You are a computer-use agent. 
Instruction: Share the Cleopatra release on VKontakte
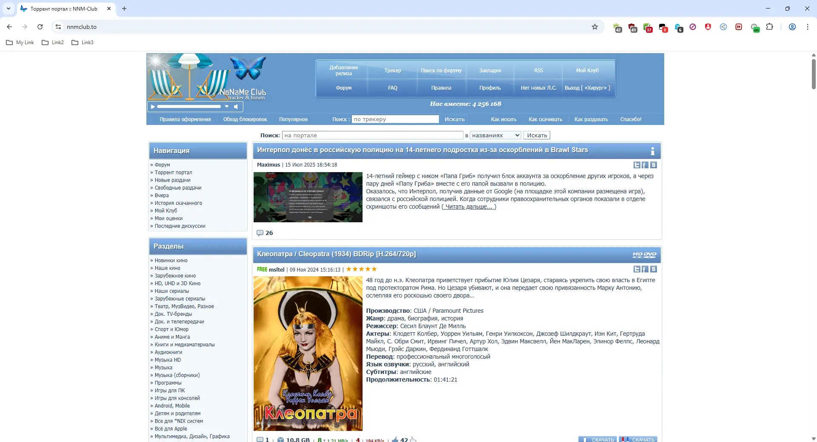pyautogui.click(x=654, y=269)
